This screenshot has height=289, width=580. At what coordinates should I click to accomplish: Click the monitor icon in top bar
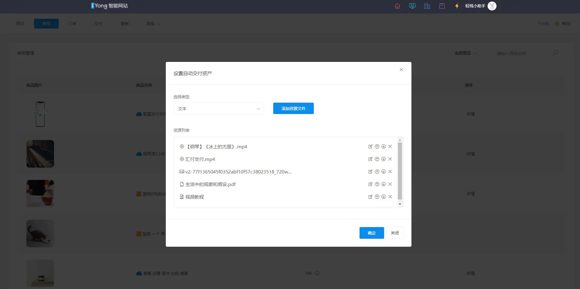(412, 6)
